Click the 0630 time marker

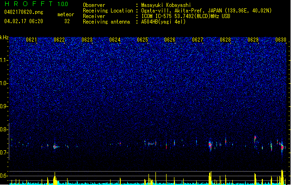(x=281, y=40)
